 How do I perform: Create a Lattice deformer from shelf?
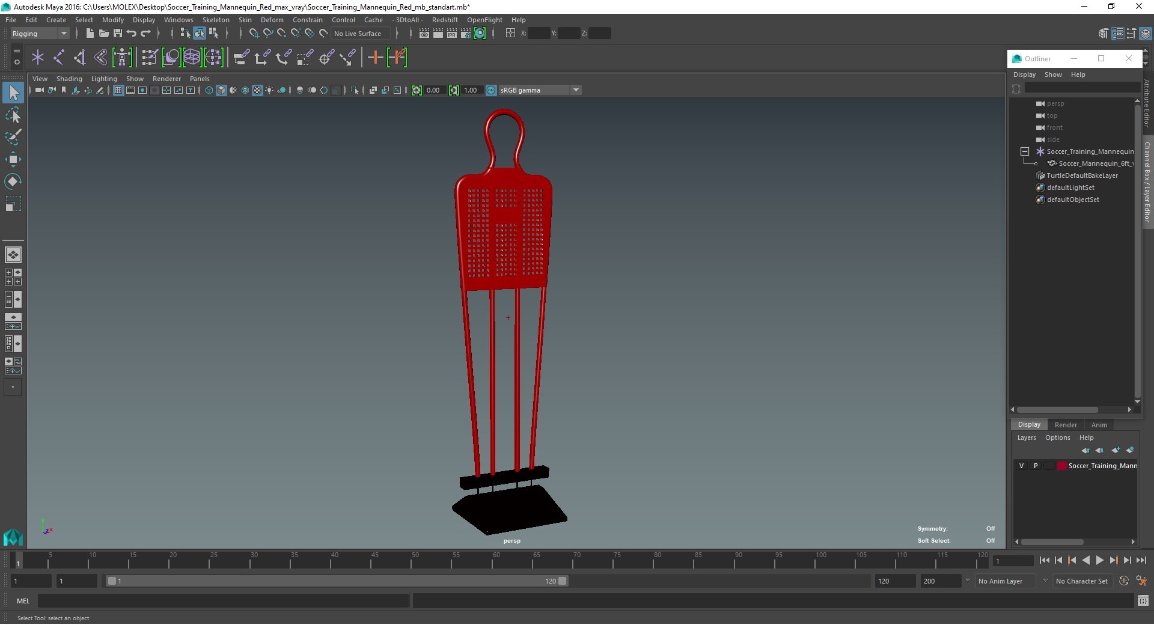pos(192,58)
